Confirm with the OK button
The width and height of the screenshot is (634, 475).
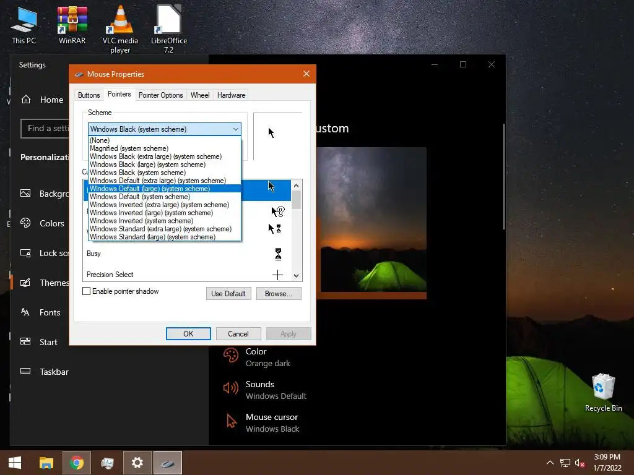pos(188,333)
